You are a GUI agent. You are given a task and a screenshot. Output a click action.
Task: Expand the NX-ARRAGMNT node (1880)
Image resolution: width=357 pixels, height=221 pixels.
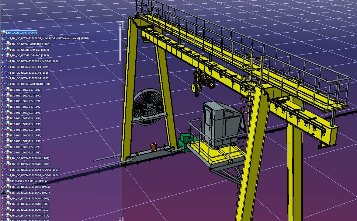click(x=2, y=38)
